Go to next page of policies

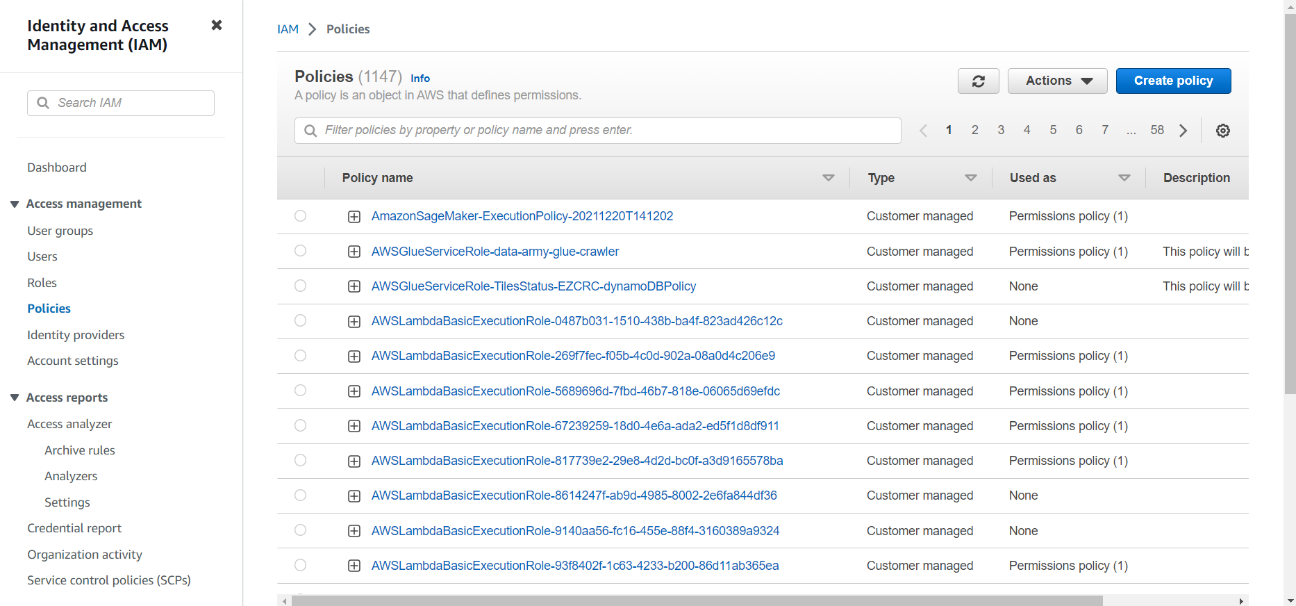pyautogui.click(x=1183, y=130)
